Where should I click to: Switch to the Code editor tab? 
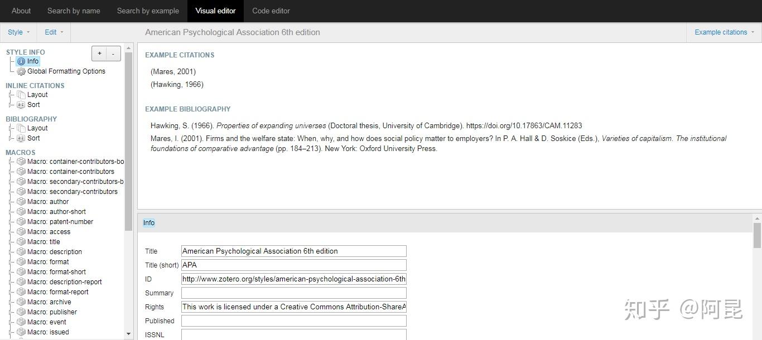271,11
